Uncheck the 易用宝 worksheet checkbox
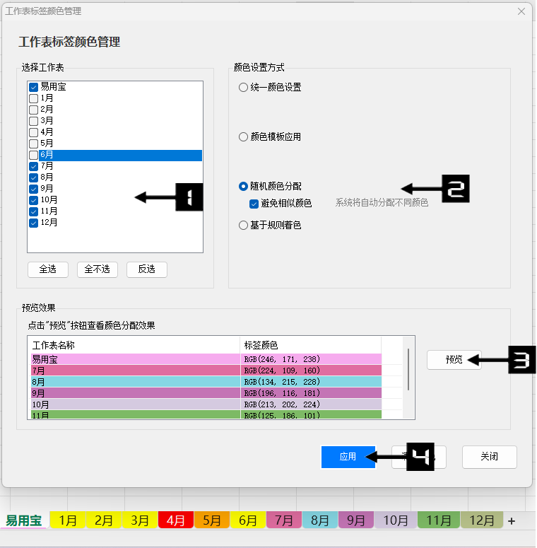The image size is (537, 548). click(x=33, y=86)
